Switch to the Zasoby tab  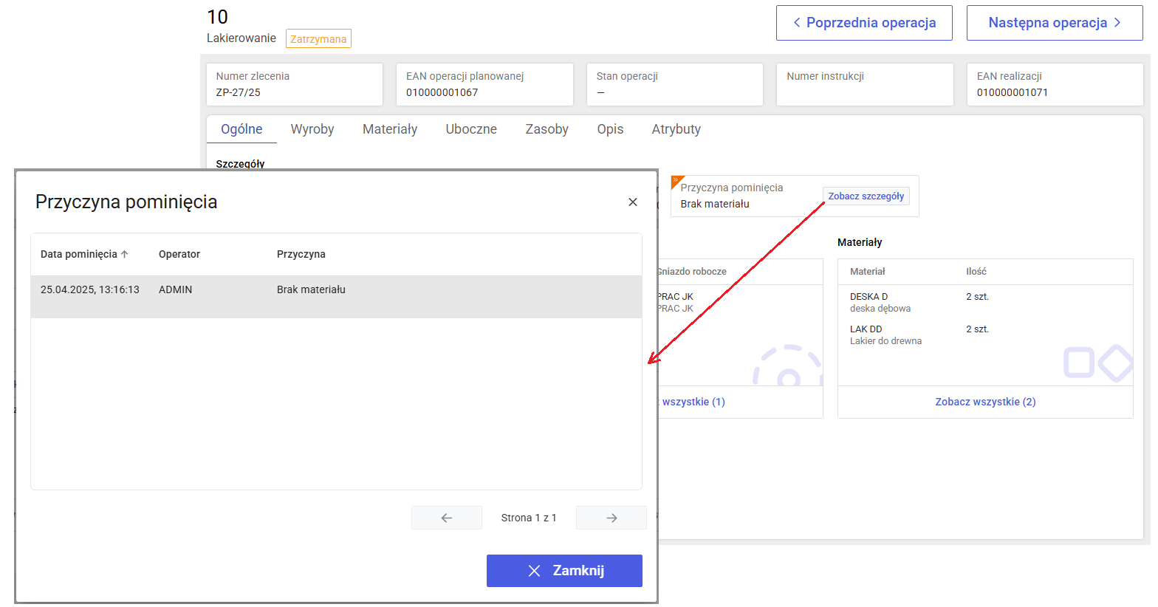pyautogui.click(x=547, y=129)
